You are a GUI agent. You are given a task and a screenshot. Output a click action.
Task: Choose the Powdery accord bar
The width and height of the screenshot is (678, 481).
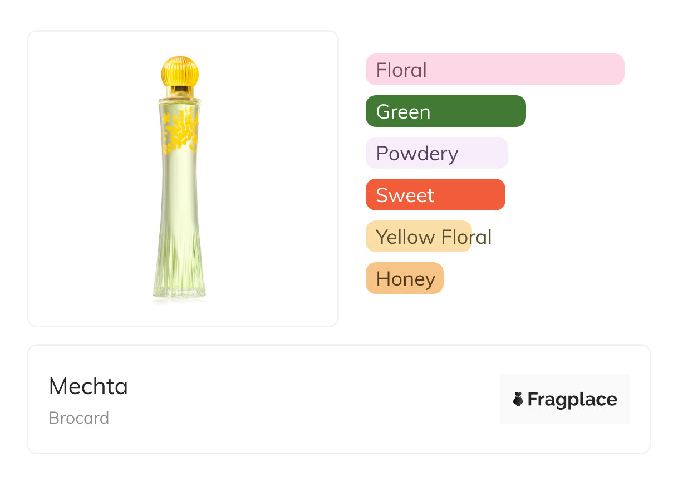click(x=436, y=153)
